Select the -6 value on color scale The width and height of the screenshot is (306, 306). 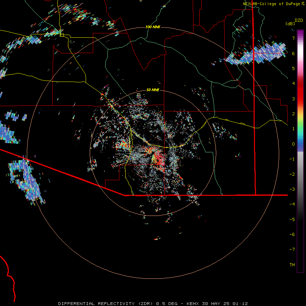[292, 235]
